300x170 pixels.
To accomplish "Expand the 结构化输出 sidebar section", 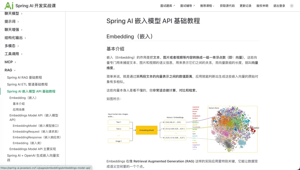I will (x=15, y=38).
